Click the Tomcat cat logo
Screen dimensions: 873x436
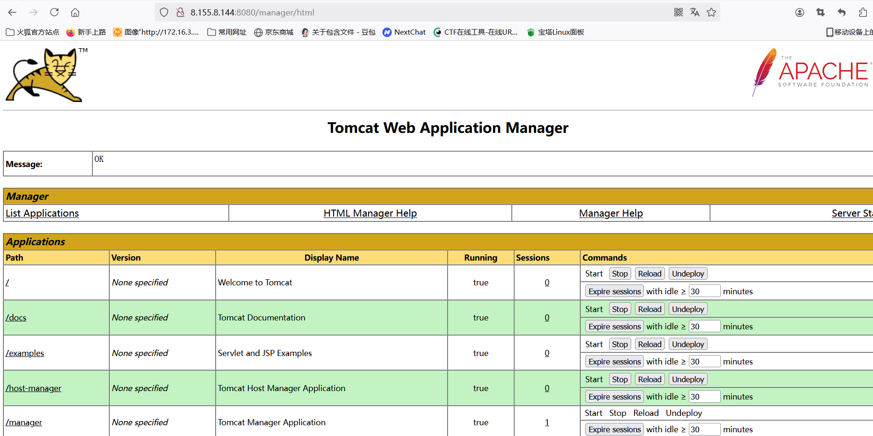(46, 75)
